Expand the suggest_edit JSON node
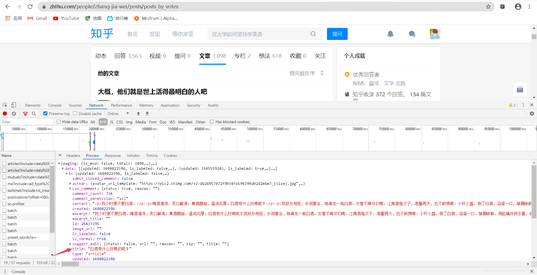 [70, 244]
